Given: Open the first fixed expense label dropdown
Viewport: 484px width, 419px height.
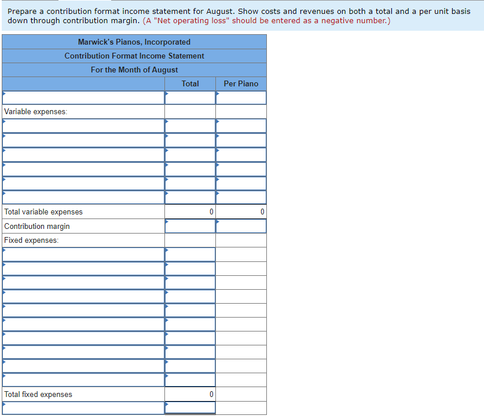Looking at the screenshot, I should [x=83, y=254].
